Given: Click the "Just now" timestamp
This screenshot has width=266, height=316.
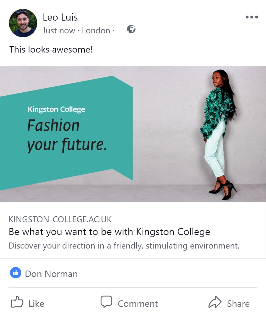Looking at the screenshot, I should pos(59,31).
